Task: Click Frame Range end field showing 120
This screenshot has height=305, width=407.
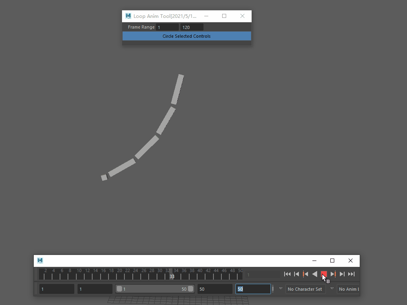Action: (192, 27)
